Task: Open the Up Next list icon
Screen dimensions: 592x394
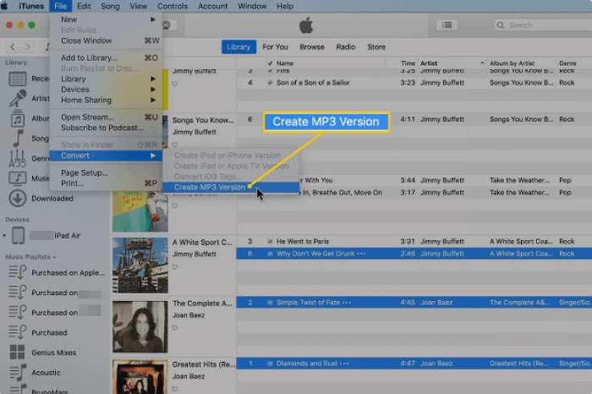Action: pyautogui.click(x=447, y=25)
